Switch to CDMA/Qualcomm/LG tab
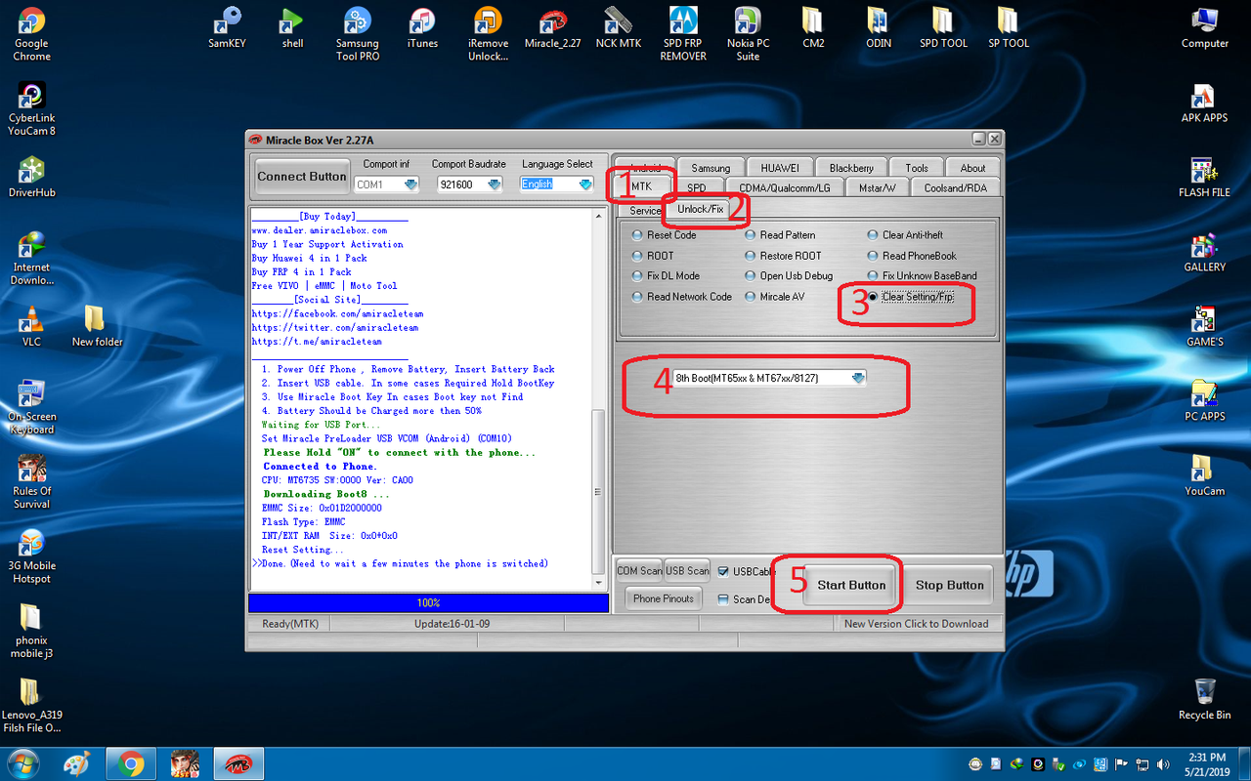Viewport: 1251px width, 781px height. (785, 187)
